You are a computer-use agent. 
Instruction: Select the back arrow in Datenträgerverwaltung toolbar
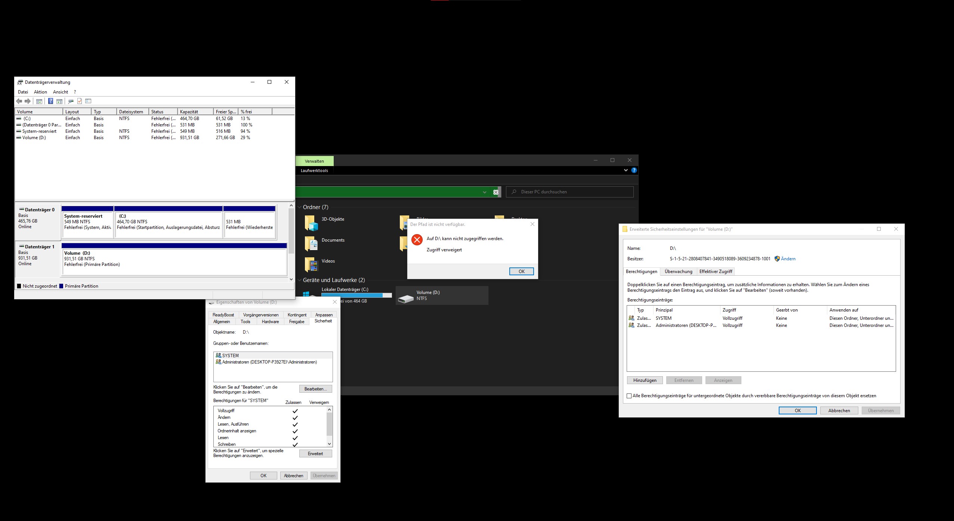coord(19,101)
